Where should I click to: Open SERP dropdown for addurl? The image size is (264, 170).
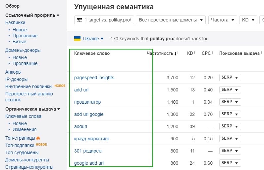(230, 126)
